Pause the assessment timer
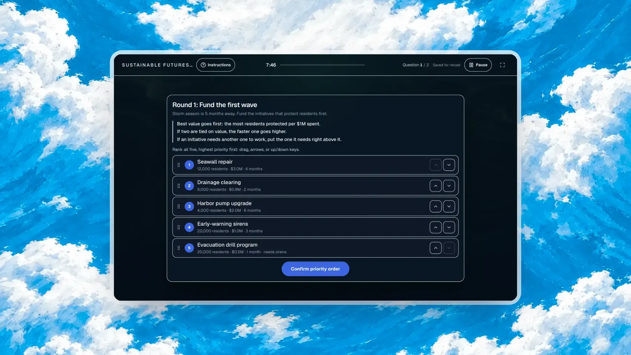This screenshot has width=631, height=355. pyautogui.click(x=478, y=65)
